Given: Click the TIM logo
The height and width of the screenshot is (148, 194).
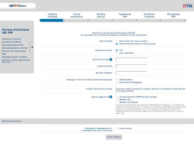Looking at the screenshot, I should click(x=187, y=6).
